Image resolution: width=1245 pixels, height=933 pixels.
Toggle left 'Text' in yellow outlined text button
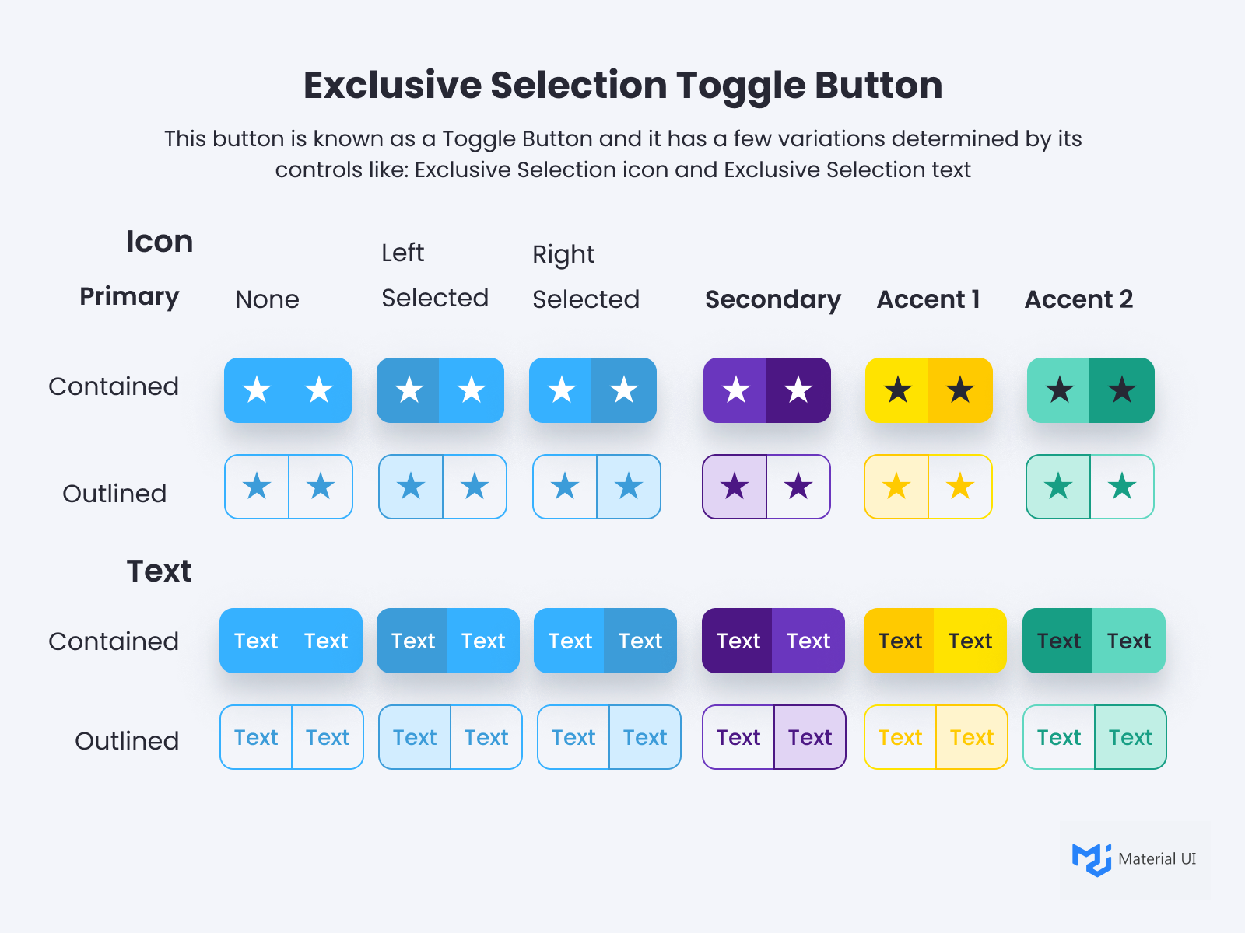900,738
